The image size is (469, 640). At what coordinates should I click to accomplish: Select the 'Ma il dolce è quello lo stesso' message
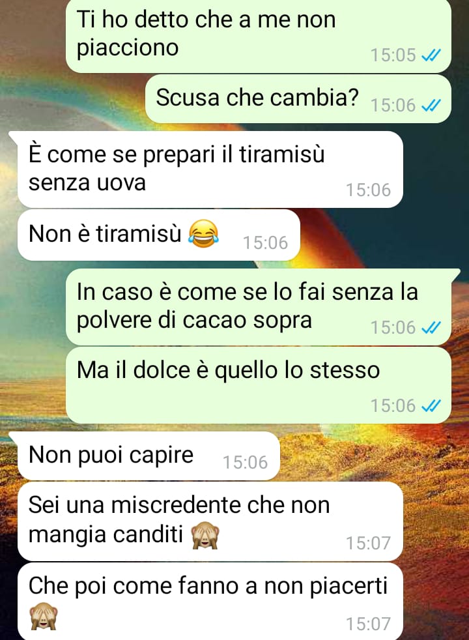(259, 385)
